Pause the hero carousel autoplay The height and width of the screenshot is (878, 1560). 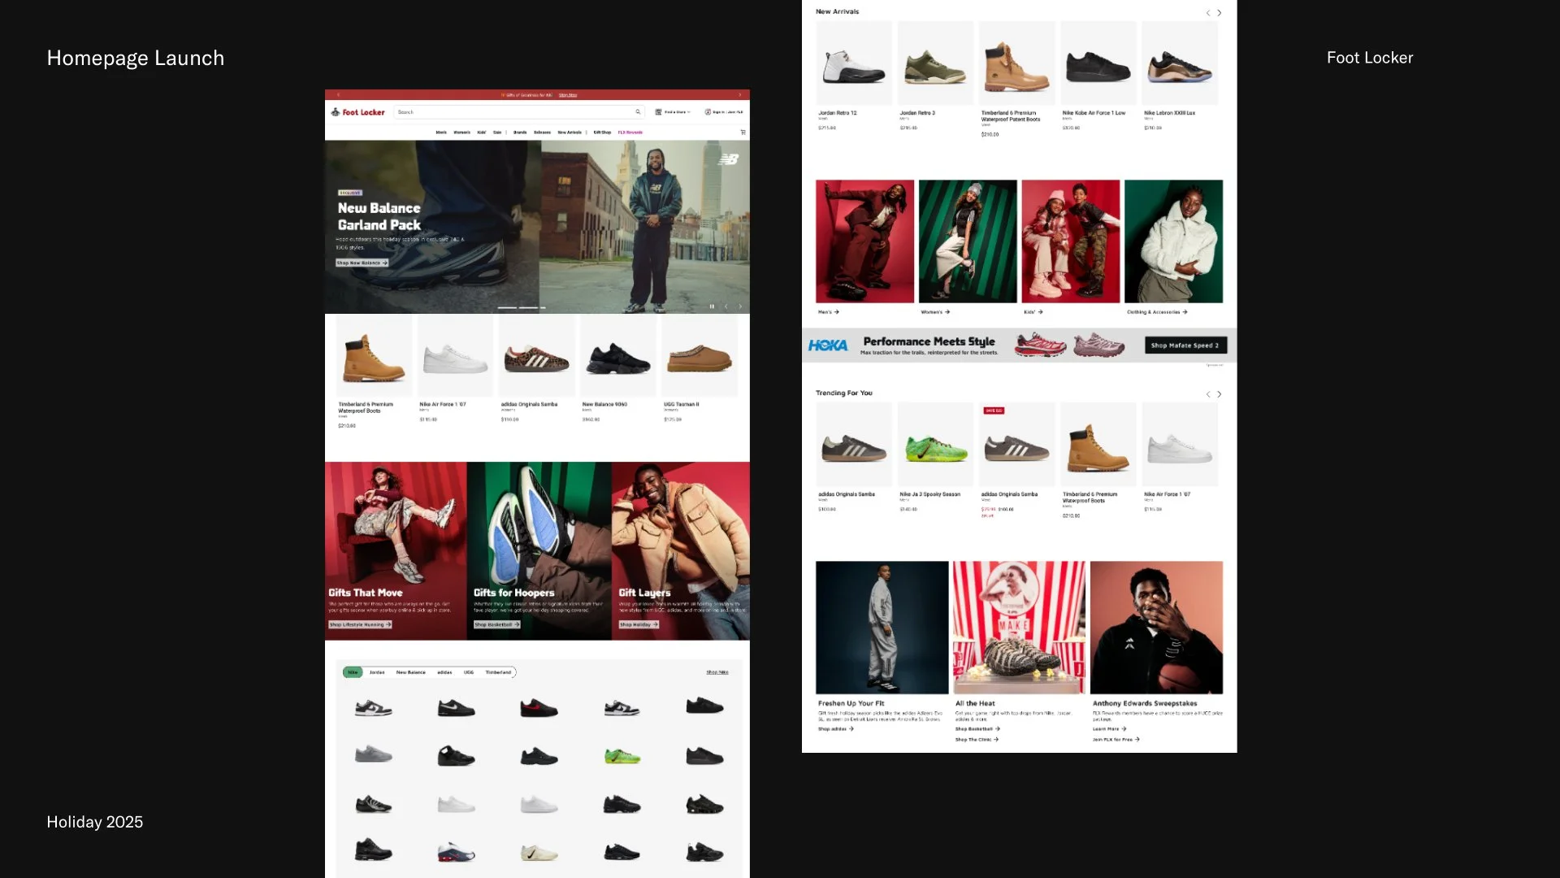712,306
